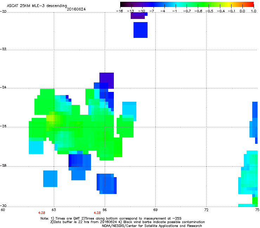Select the "72" longitude axis label

pos(206,210)
